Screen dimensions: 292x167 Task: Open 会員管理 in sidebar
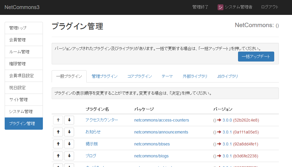pyautogui.click(x=24, y=40)
